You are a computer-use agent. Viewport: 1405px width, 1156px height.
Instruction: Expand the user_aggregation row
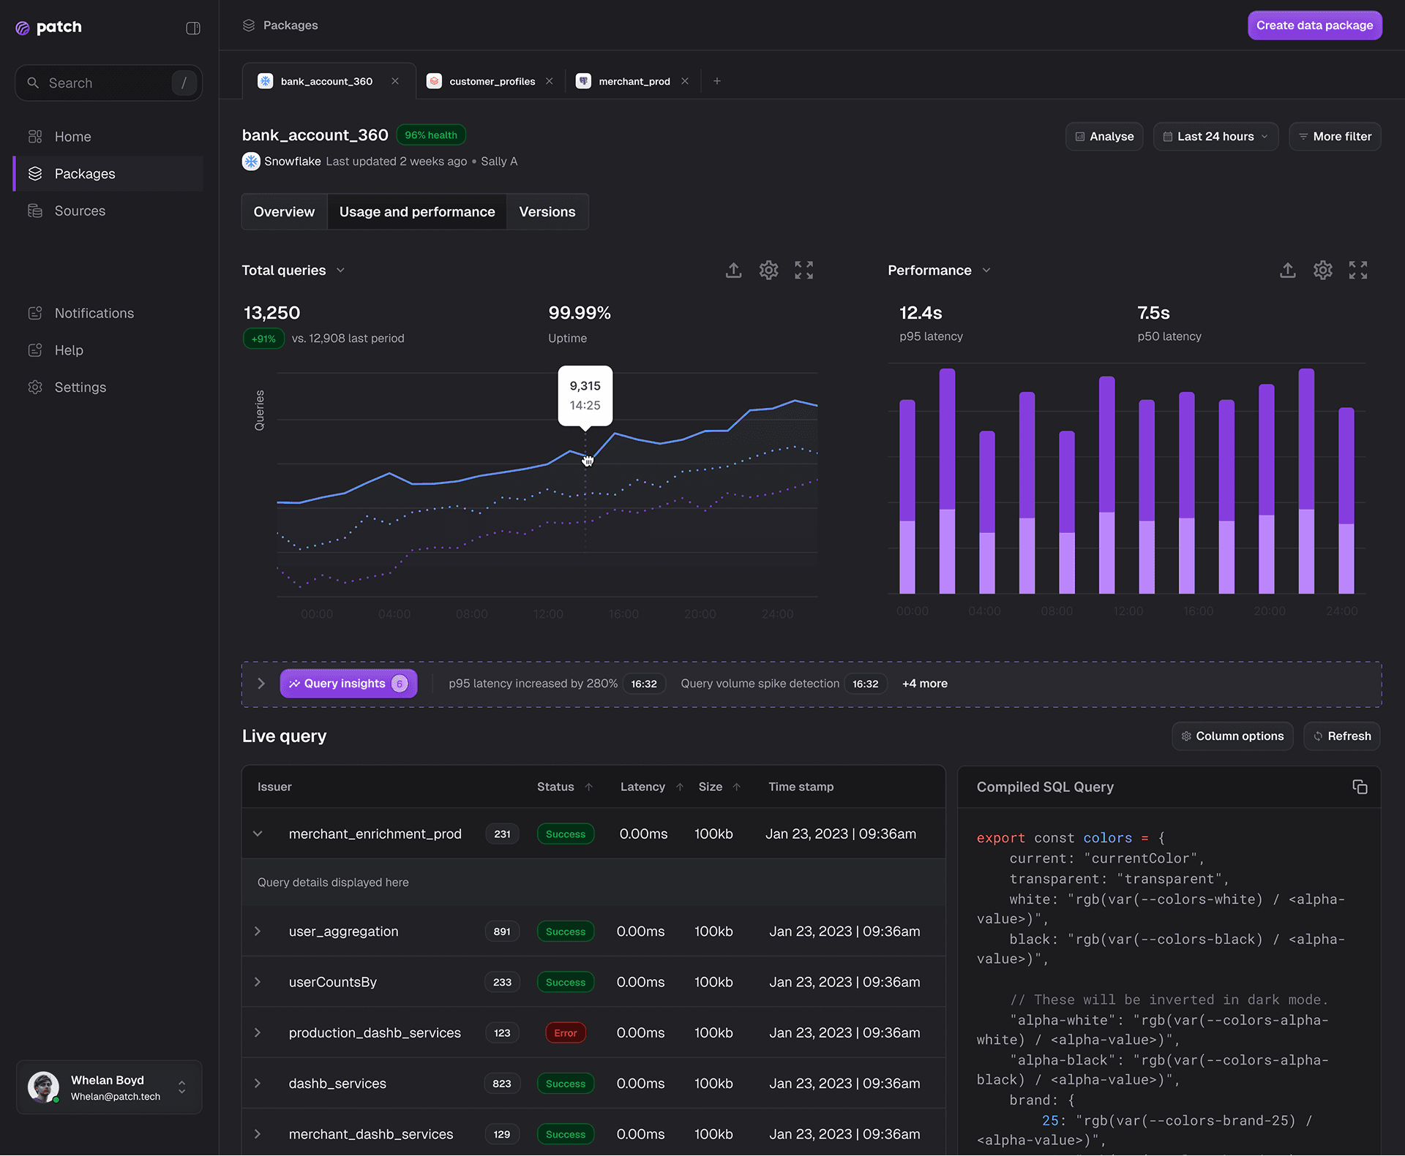point(258,932)
